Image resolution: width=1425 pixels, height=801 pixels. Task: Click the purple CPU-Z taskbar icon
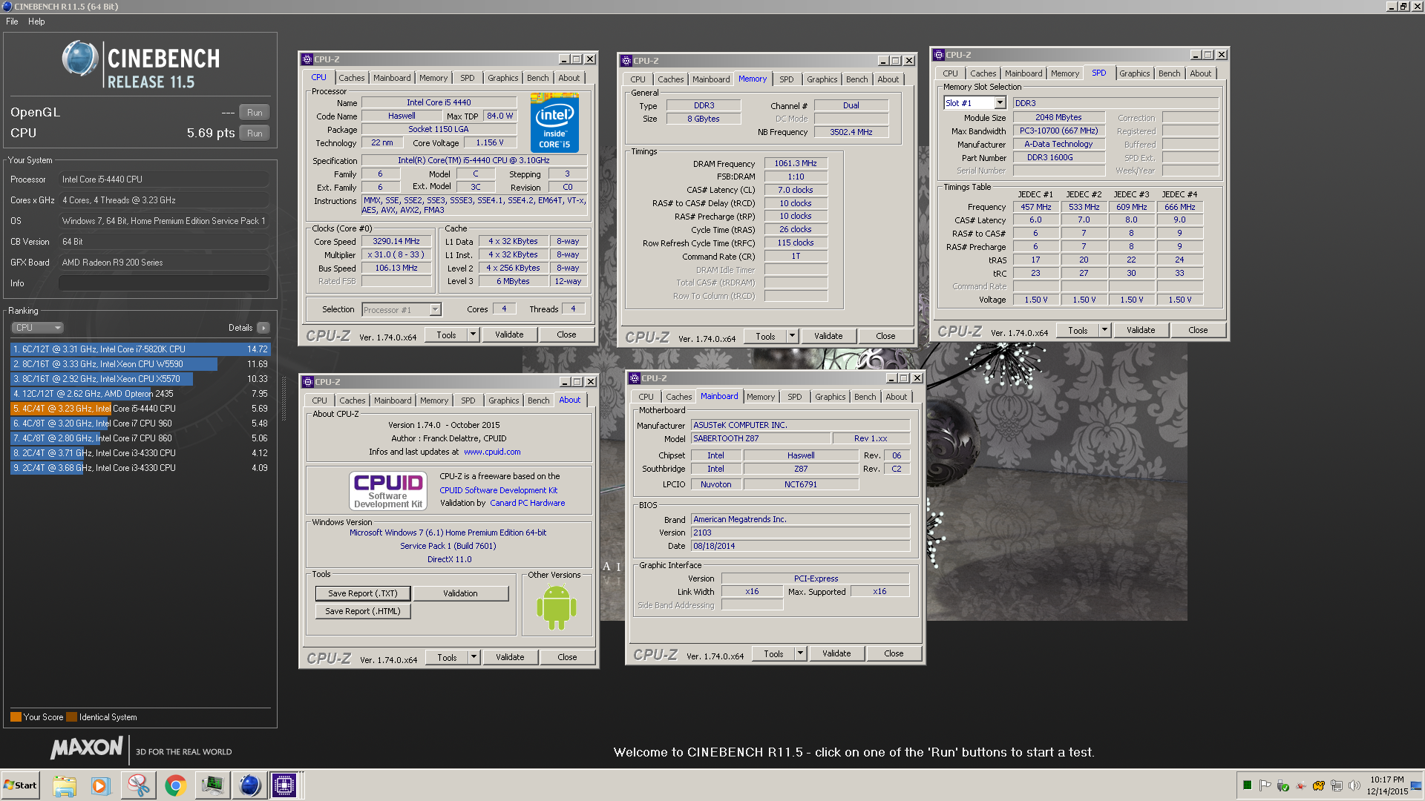[284, 785]
